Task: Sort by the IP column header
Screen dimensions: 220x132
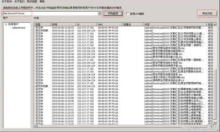Action: [86, 24]
